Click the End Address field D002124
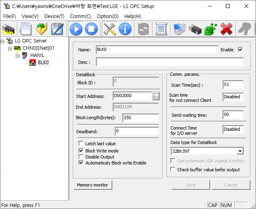The width and height of the screenshot is (256, 209). click(x=136, y=107)
